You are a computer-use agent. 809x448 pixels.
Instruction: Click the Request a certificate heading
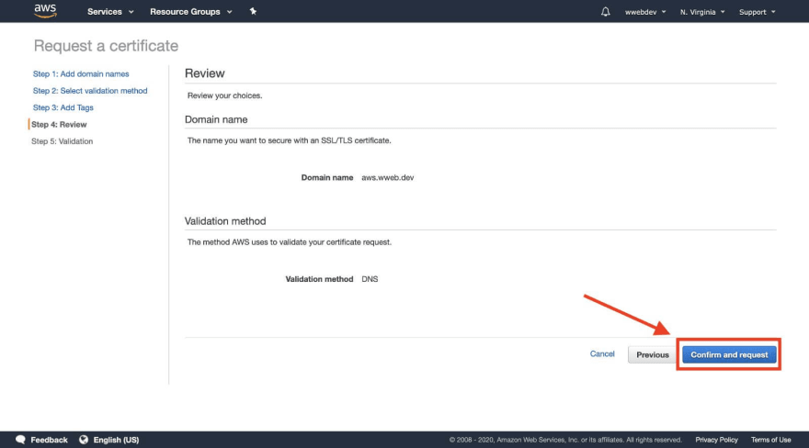106,46
